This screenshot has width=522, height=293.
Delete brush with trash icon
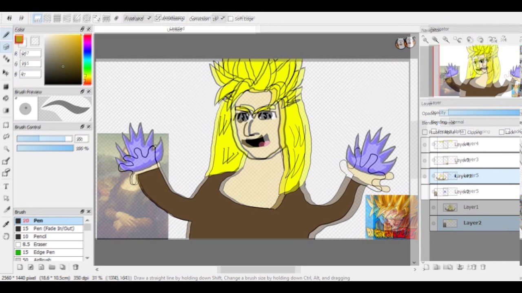click(x=75, y=267)
